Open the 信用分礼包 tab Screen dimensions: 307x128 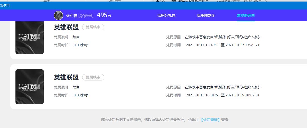coord(166,15)
